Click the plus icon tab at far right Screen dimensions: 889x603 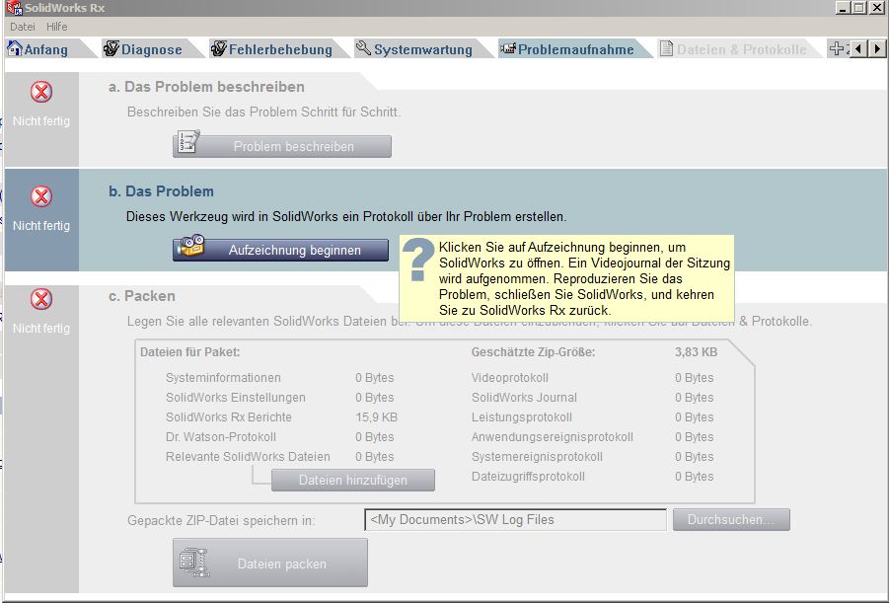[x=837, y=48]
